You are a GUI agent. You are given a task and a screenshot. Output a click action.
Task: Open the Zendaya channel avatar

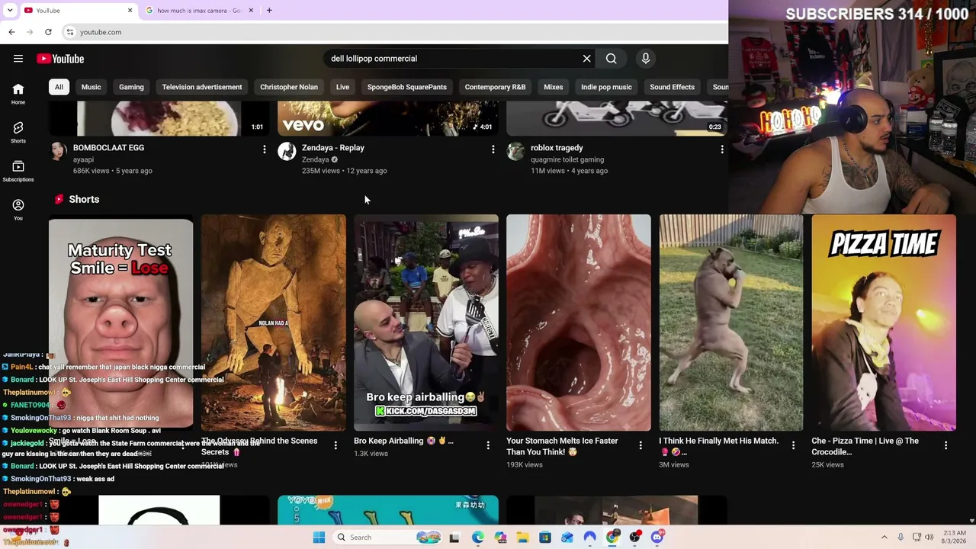(x=287, y=152)
